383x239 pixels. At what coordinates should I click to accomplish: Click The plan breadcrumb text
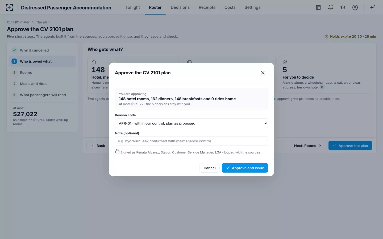(x=43, y=22)
